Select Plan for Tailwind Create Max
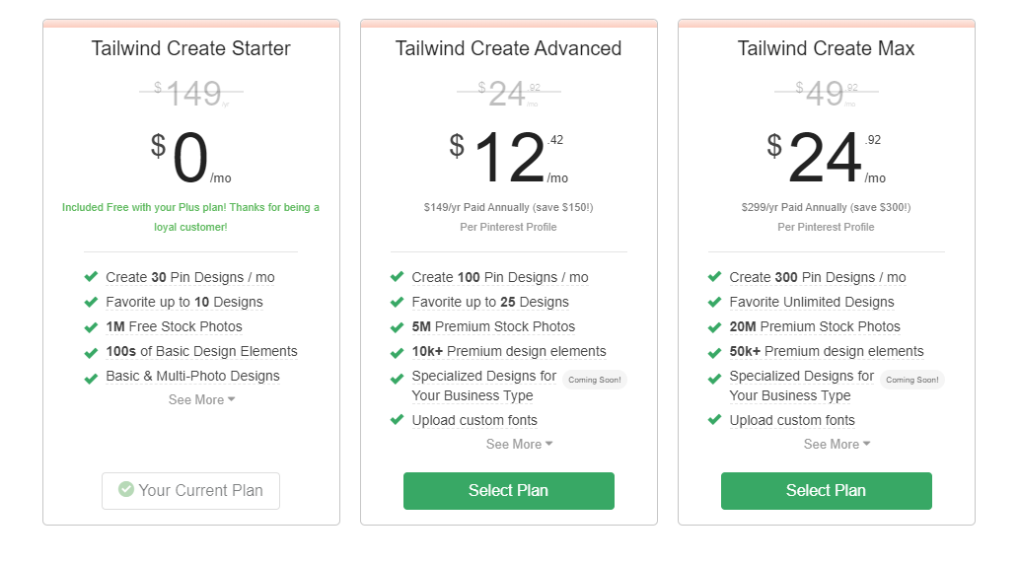 click(826, 491)
